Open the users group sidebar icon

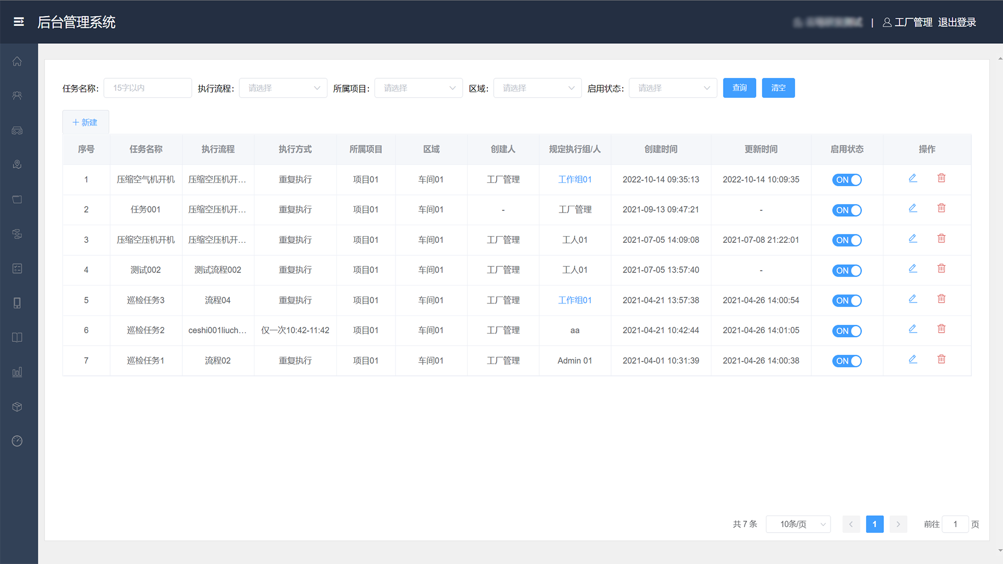17,96
